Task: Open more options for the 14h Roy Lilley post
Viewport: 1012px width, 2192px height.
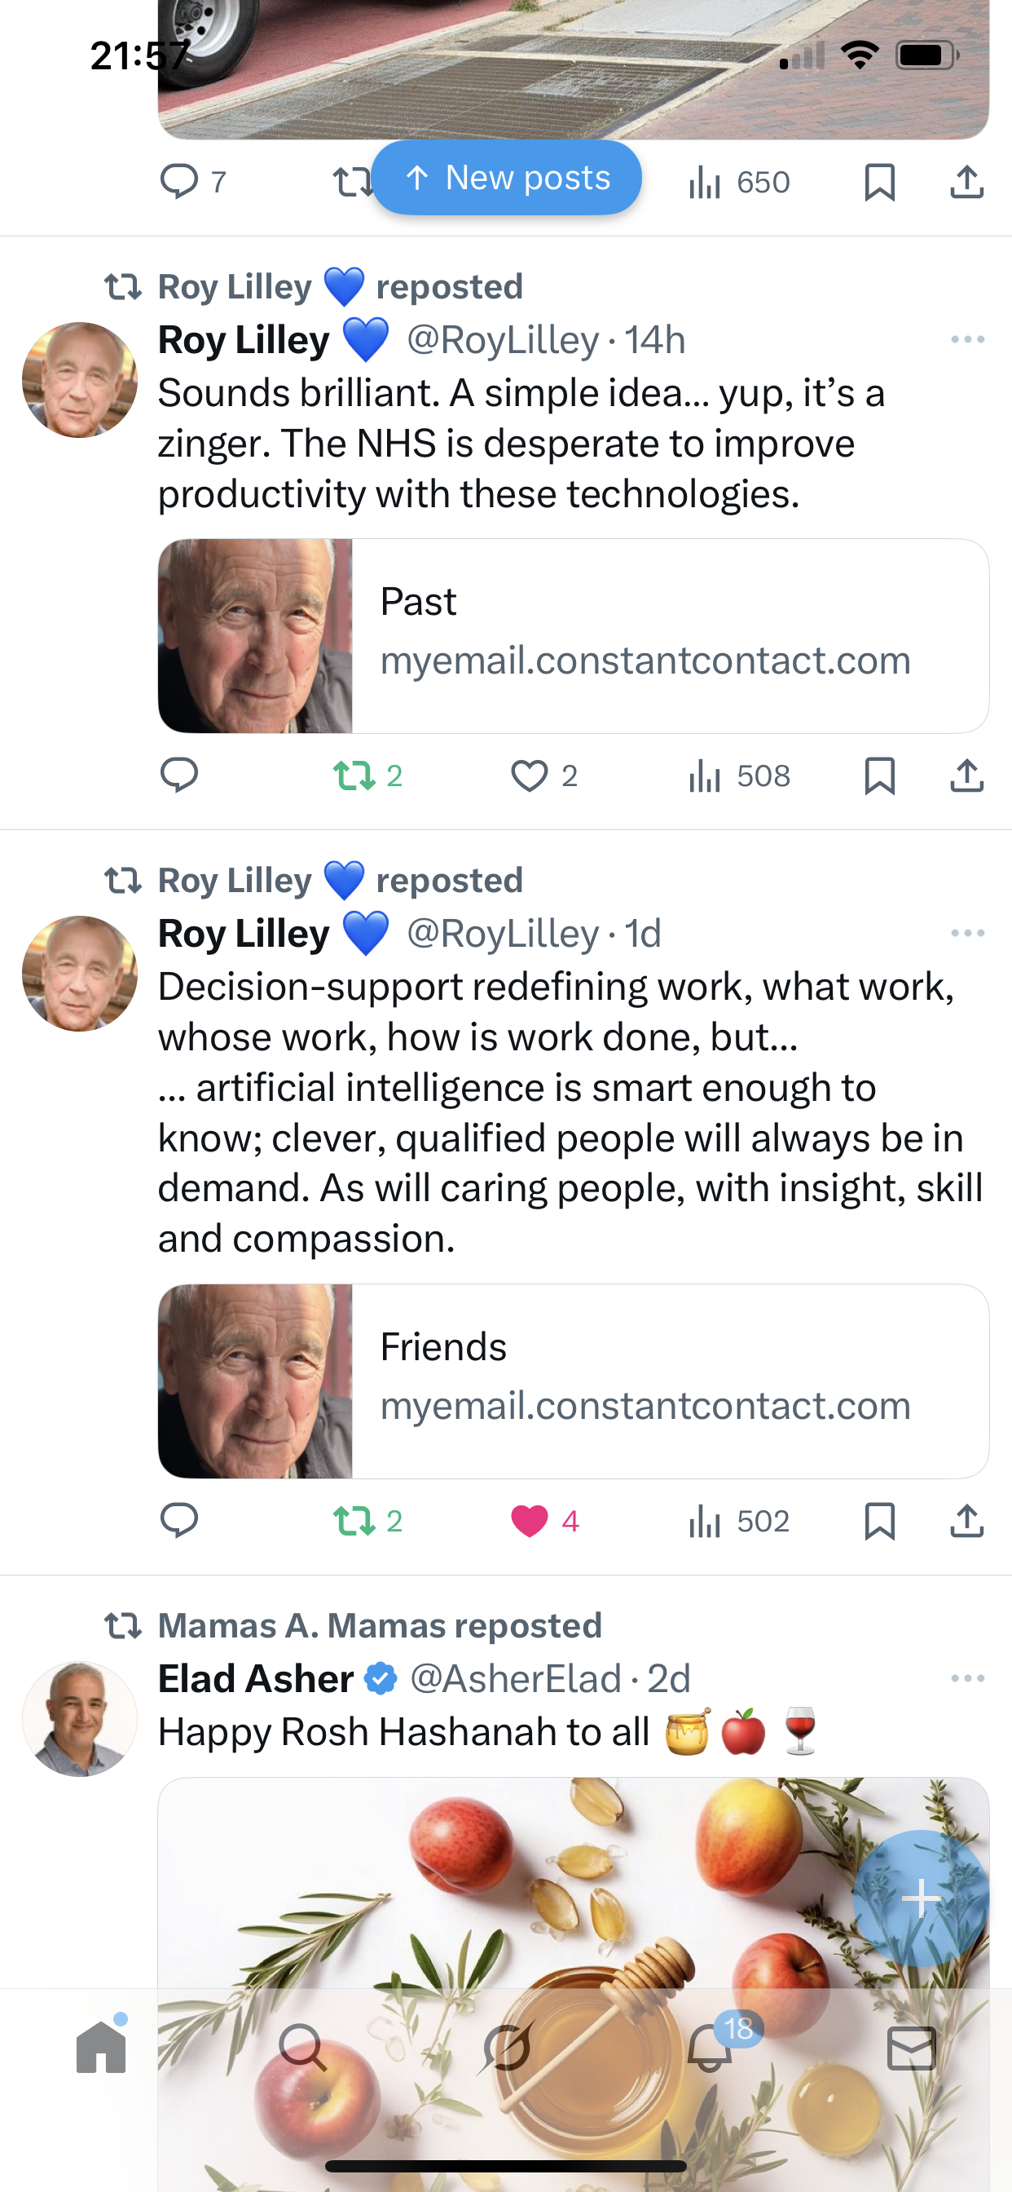Action: (967, 339)
